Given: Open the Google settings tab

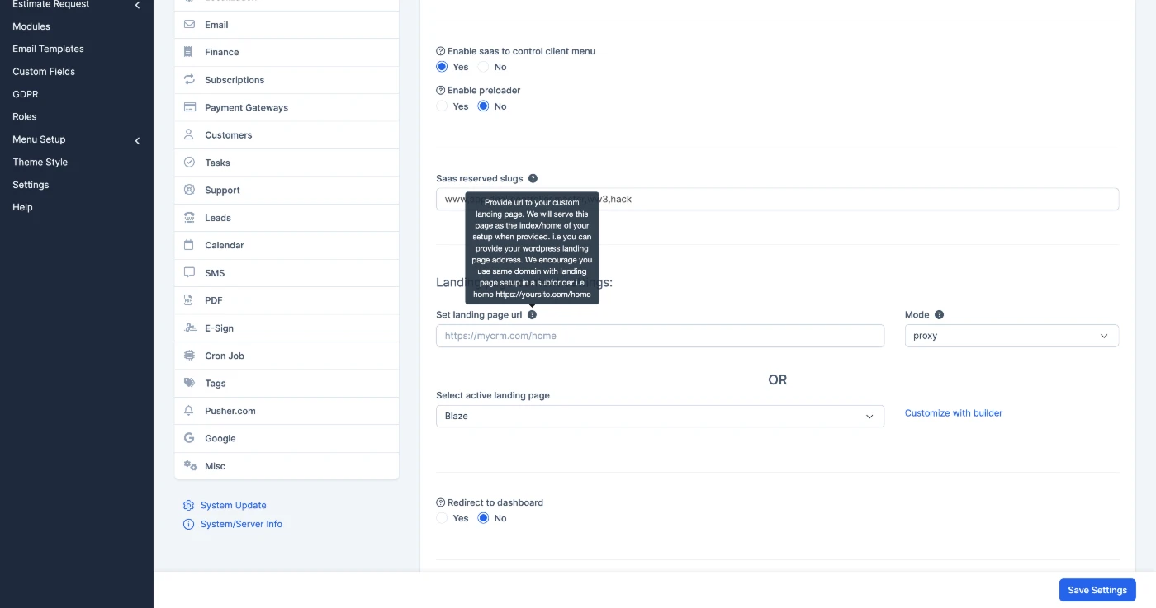Looking at the screenshot, I should tap(287, 438).
